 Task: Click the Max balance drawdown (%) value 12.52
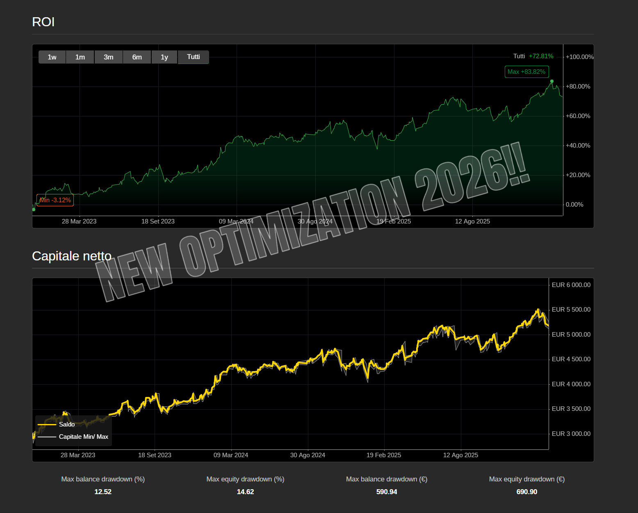103,492
